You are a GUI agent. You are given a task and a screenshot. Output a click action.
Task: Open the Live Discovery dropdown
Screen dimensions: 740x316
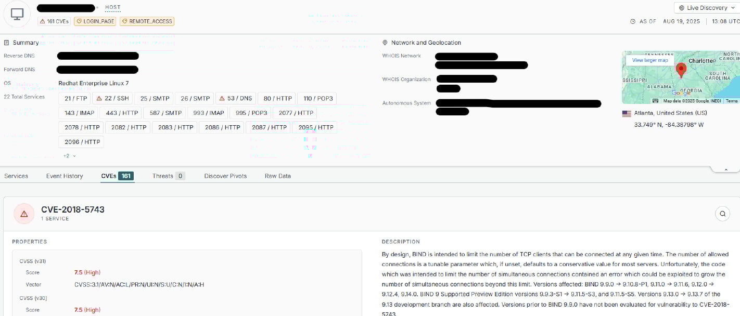click(706, 8)
